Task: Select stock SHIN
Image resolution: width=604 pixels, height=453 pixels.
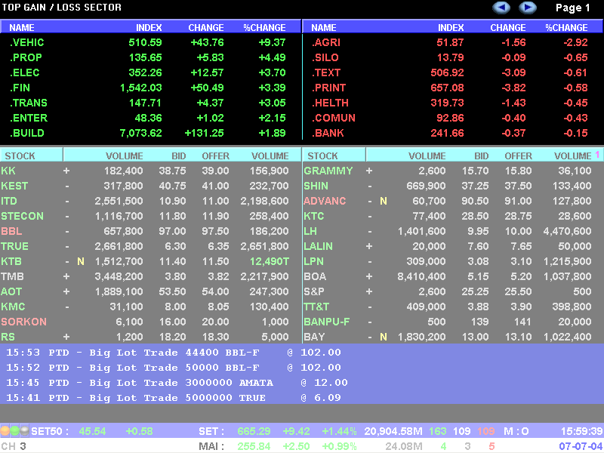Action: pos(316,186)
